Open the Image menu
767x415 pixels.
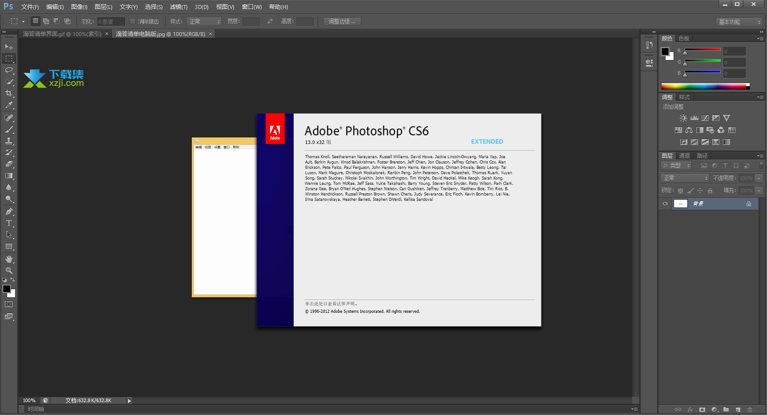79,7
